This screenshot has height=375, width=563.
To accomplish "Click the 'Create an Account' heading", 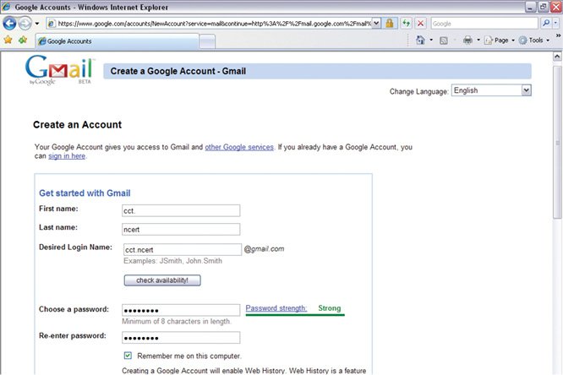I will click(77, 124).
